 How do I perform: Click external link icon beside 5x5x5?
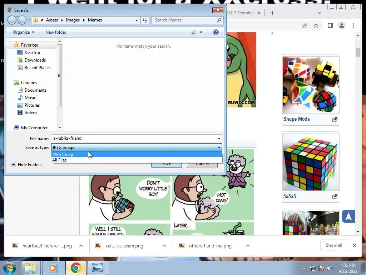pos(335,197)
